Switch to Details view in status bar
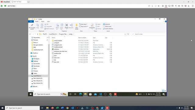 coord(163,91)
